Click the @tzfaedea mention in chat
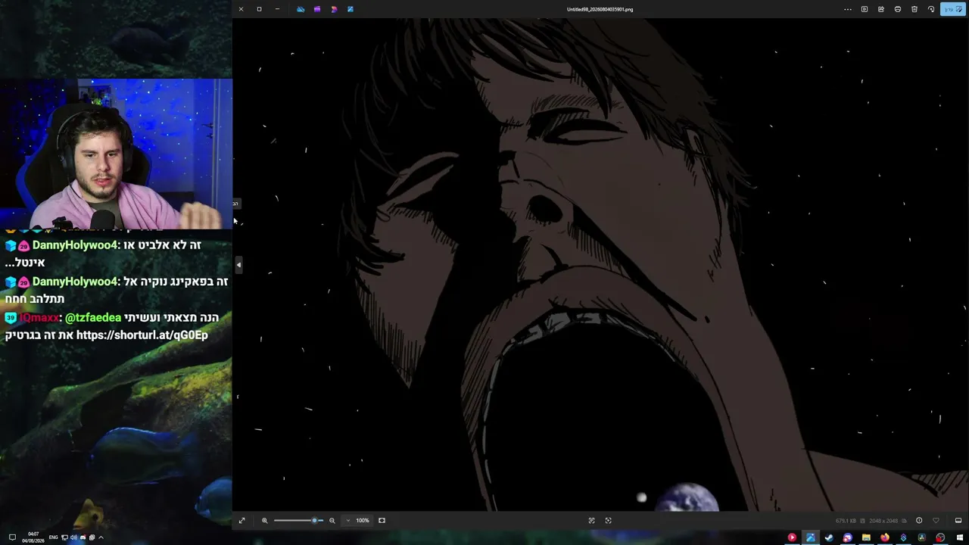 (x=93, y=317)
